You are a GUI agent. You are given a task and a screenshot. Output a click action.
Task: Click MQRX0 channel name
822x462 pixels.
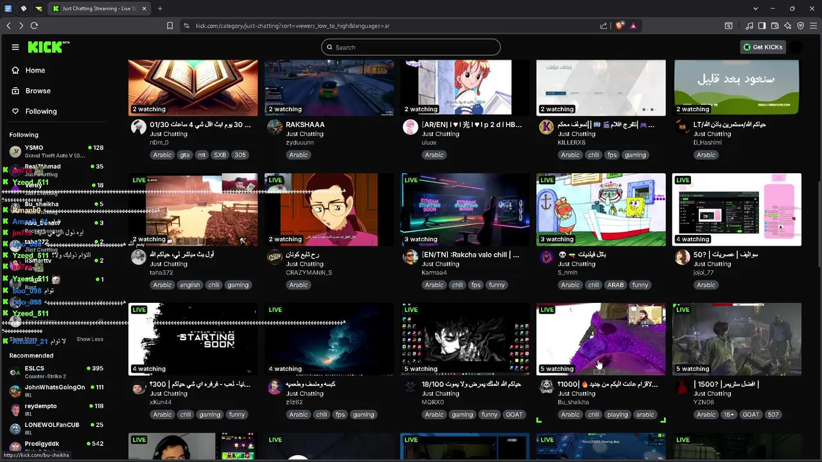tap(433, 402)
